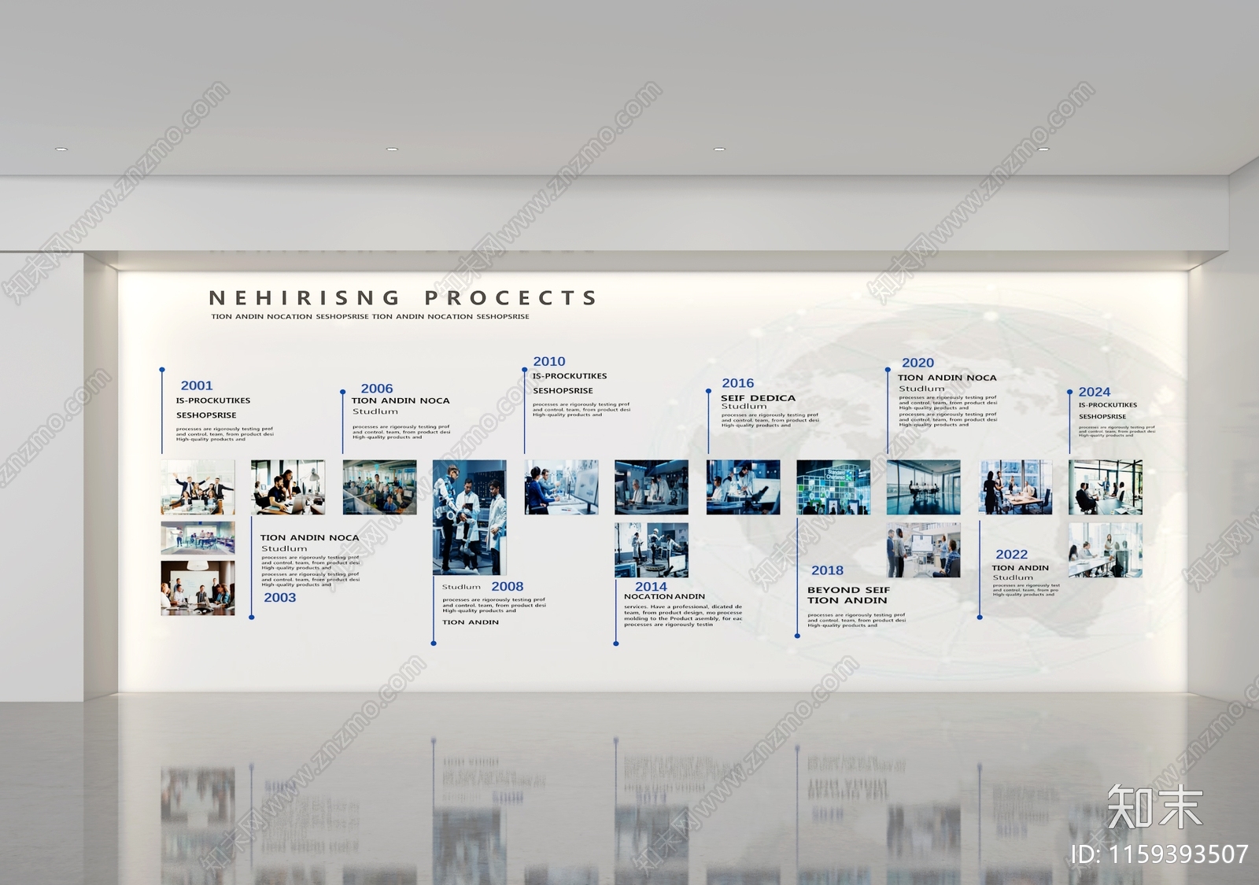Open the photo directly above the 2014 label
This screenshot has width=1259, height=885.
click(x=652, y=550)
